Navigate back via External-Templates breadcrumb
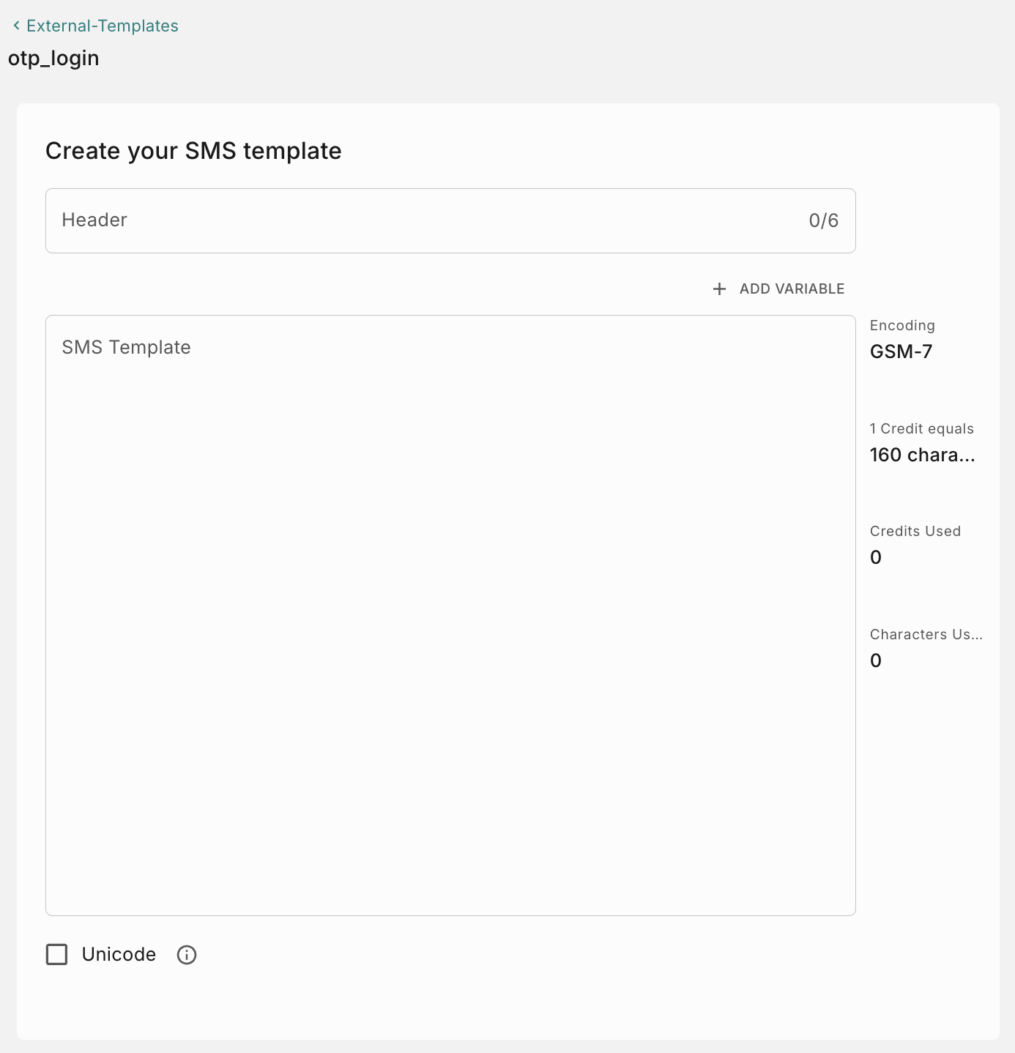 (x=102, y=25)
